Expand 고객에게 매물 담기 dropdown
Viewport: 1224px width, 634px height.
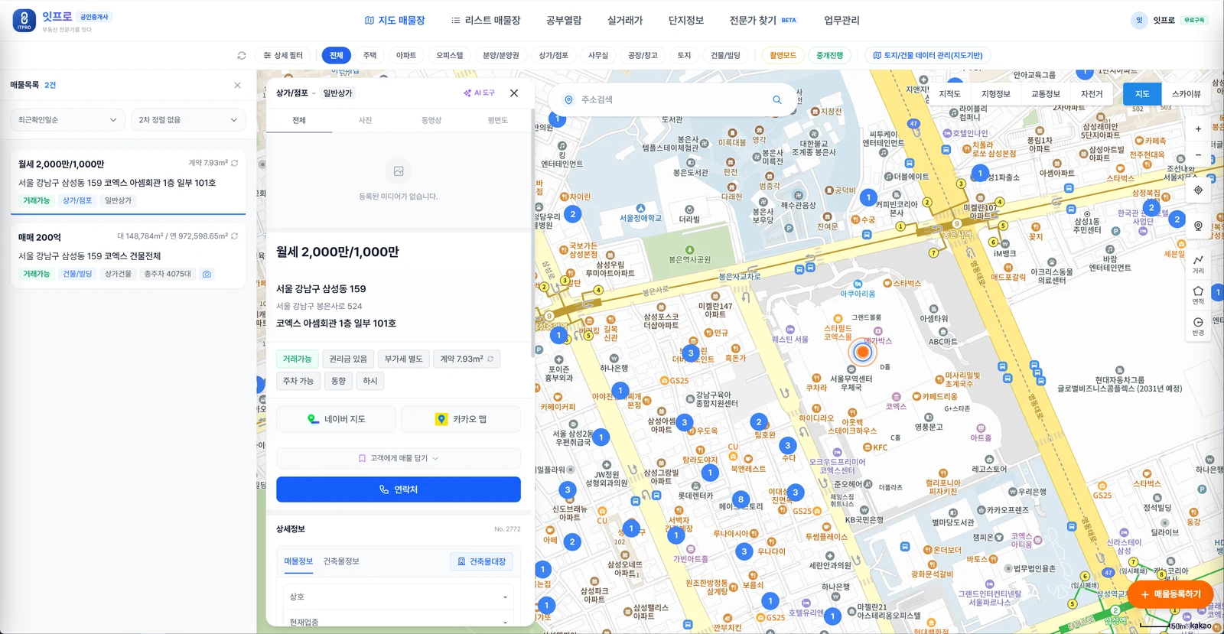399,458
